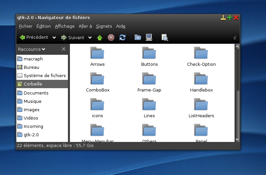
Task: Select the Lines folder icon
Action: click(149, 104)
